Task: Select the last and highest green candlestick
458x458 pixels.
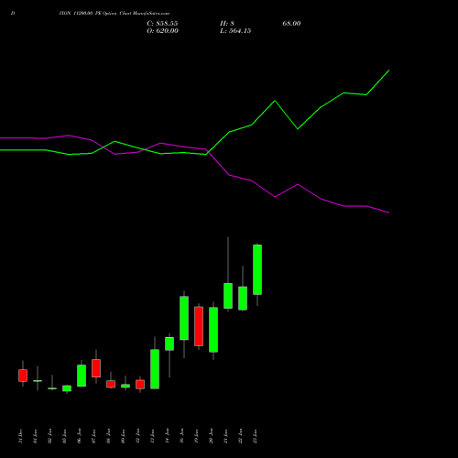Action: click(x=257, y=269)
